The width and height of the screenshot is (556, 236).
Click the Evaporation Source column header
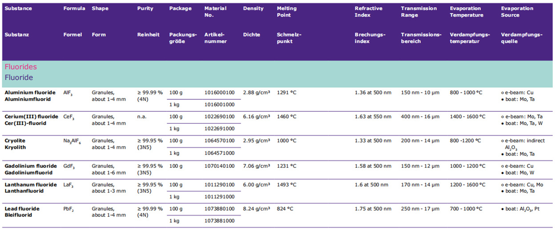click(x=517, y=12)
